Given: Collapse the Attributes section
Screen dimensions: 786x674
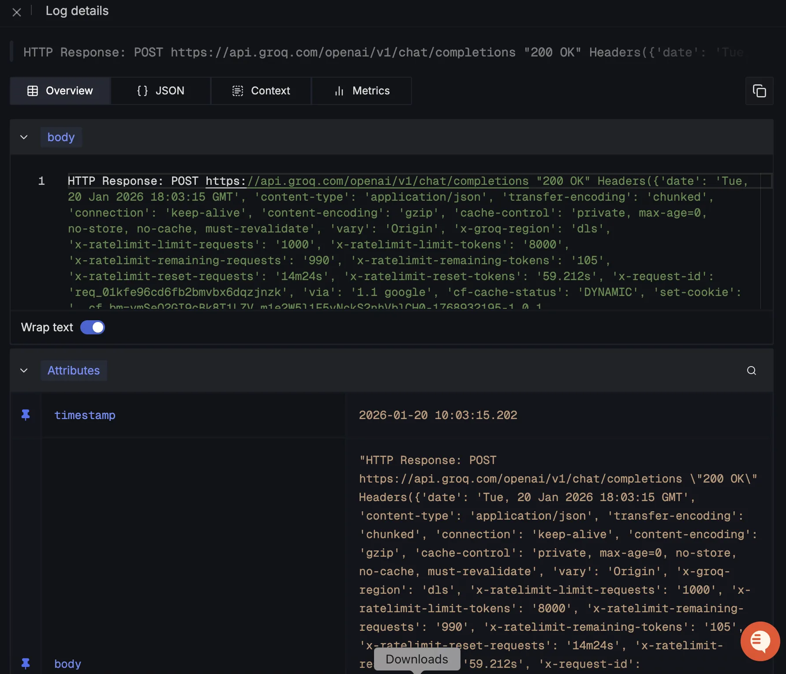Looking at the screenshot, I should 24,371.
